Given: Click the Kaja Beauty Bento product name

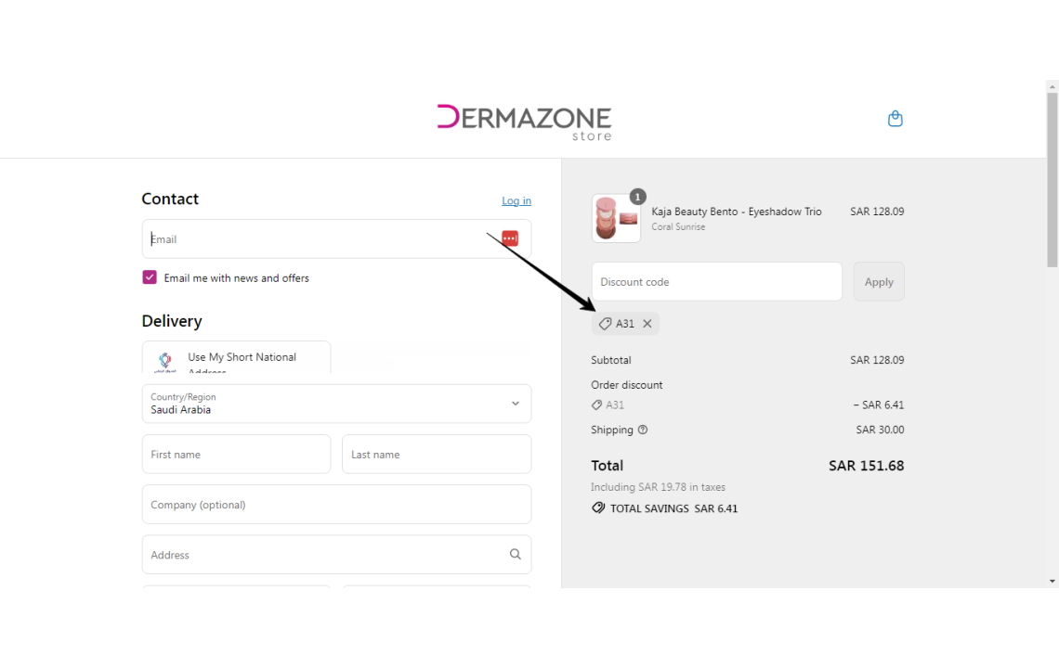Looking at the screenshot, I should [x=736, y=212].
